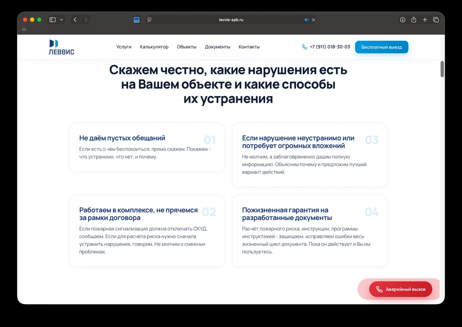462x327 pixels.
Task: Open the Контакты menu item
Action: coord(249,47)
